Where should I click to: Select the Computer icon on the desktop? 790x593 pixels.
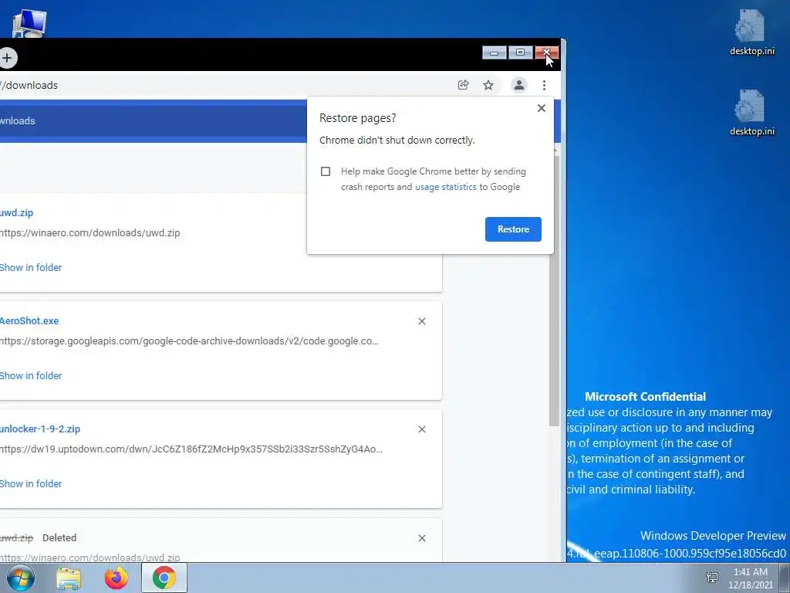point(29,23)
